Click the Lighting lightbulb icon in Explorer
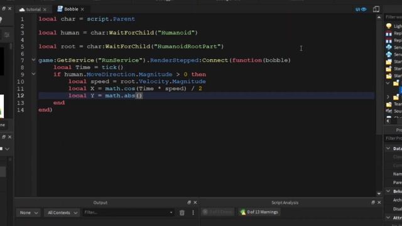This screenshot has width=402, height=226. coord(389,26)
